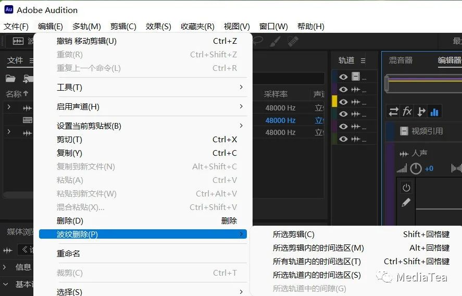
Task: Choose 剪切(T) in the edit menu
Action: pyautogui.click(x=143, y=140)
